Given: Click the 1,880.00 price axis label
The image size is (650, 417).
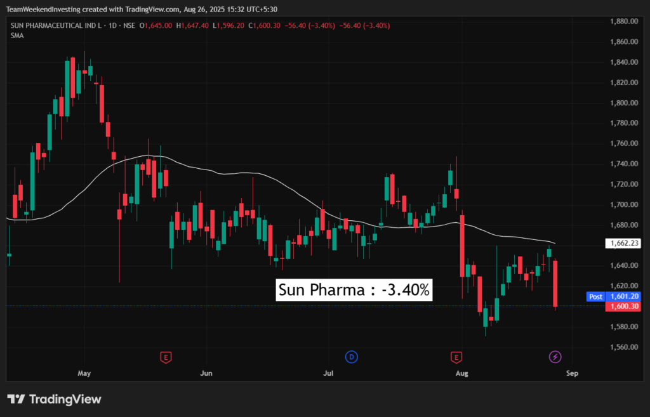Looking at the screenshot, I should click(x=624, y=21).
